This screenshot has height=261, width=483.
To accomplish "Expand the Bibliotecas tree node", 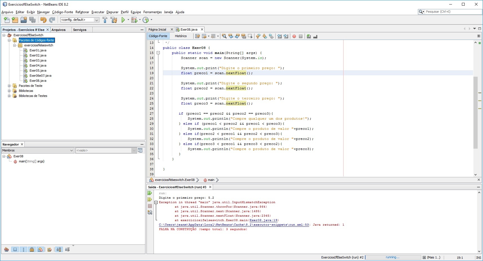I will [9, 91].
